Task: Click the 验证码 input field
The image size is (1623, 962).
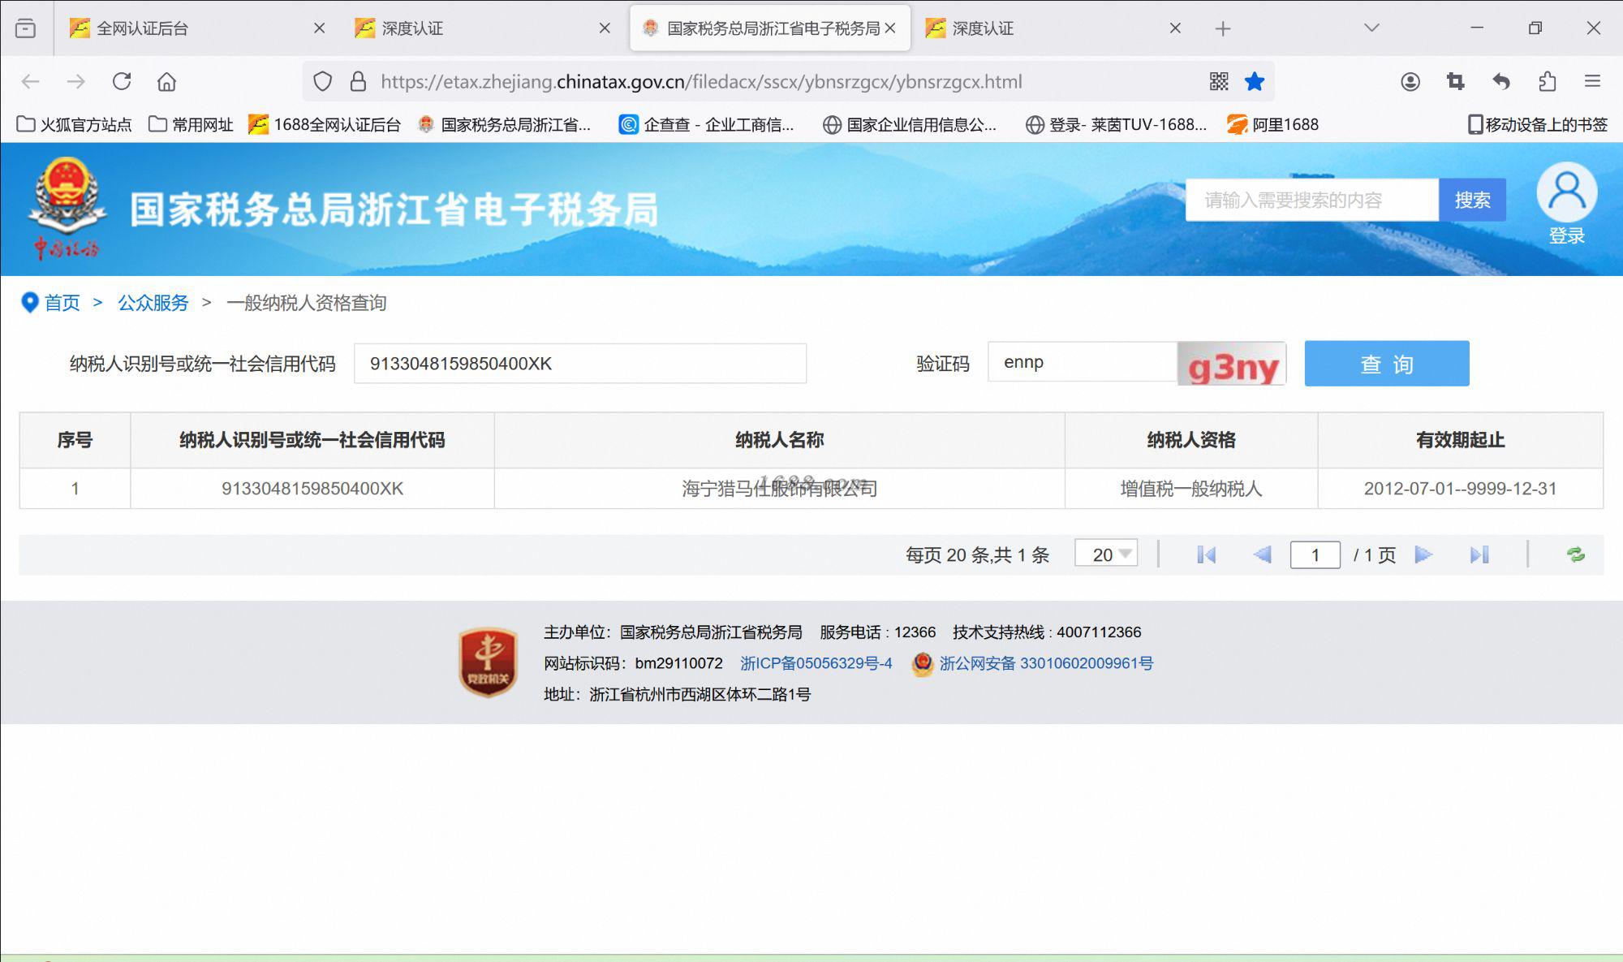Action: pyautogui.click(x=1082, y=362)
